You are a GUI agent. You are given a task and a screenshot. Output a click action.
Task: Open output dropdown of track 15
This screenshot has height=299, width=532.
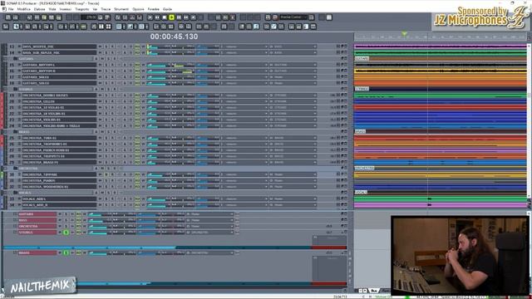[x=315, y=65]
